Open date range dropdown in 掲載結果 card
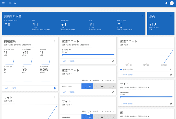Viewport: 176px width, 119px height. 19,45
